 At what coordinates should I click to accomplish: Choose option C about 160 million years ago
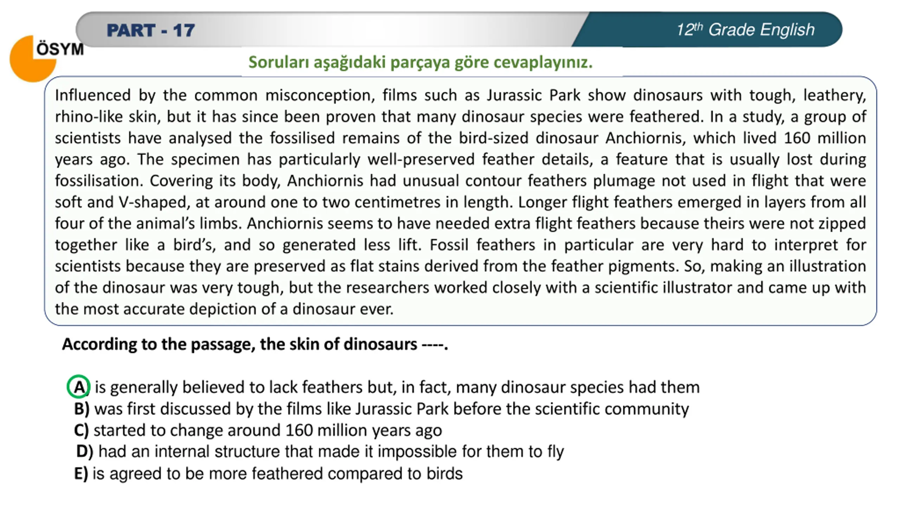coord(258,430)
